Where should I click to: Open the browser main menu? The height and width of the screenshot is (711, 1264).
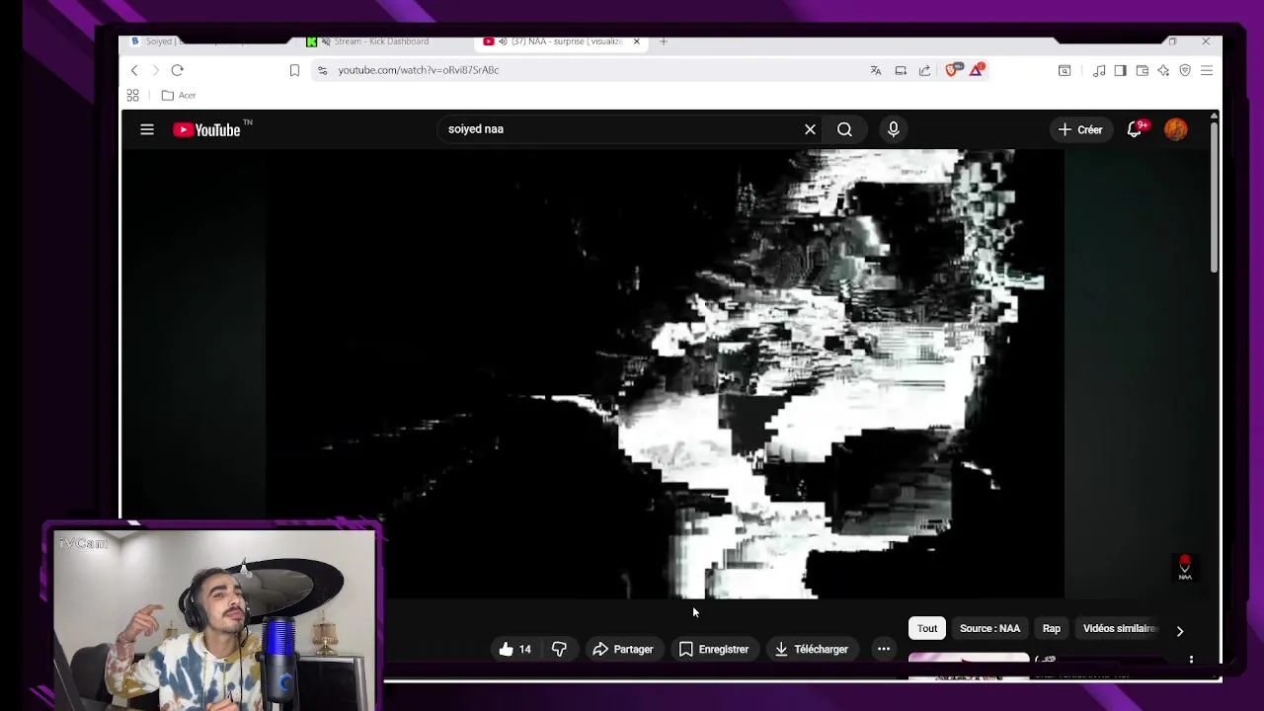[x=1207, y=70]
